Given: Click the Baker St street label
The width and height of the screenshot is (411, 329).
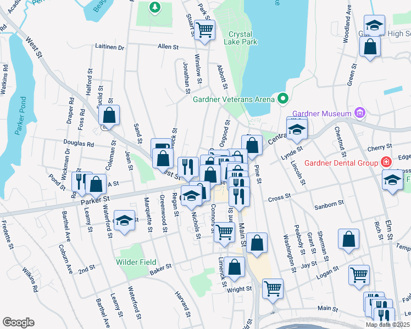Looking at the screenshot, I should click(160, 269).
